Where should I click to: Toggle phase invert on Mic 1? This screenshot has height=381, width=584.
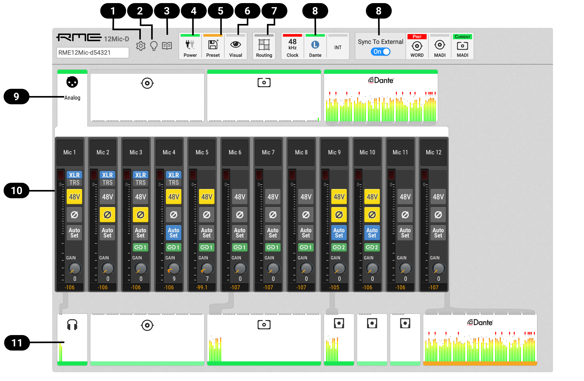[x=74, y=215]
